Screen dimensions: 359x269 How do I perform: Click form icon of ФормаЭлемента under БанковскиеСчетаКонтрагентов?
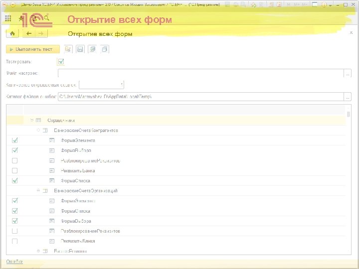pos(52,140)
